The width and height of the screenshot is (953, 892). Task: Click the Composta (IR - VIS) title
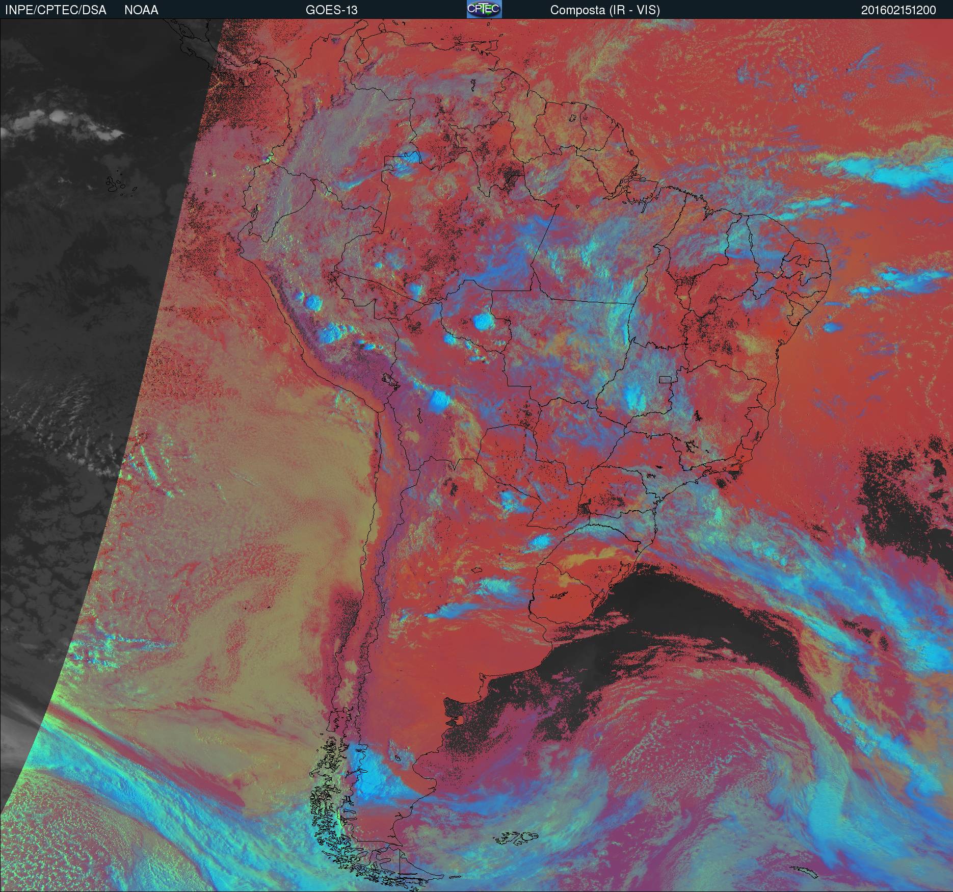[605, 10]
